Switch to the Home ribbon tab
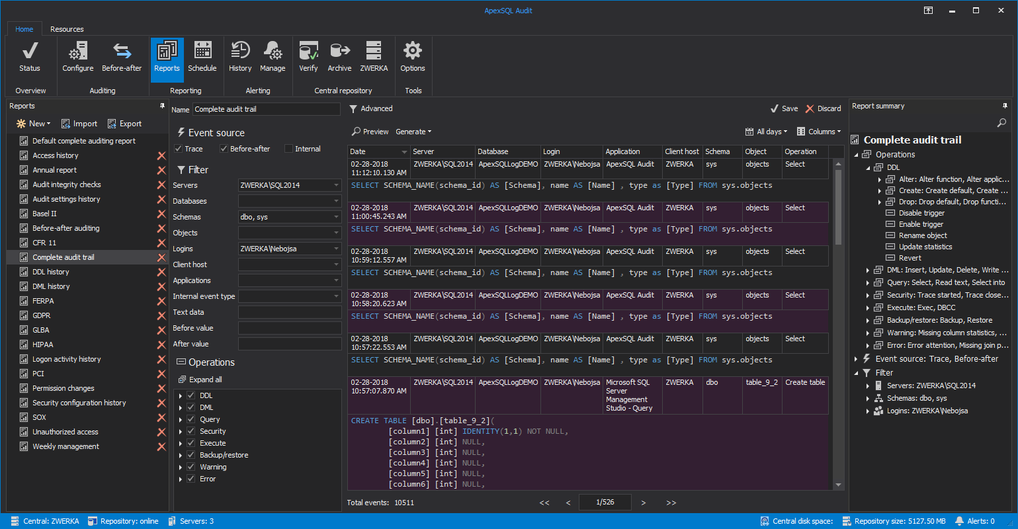The image size is (1018, 529). [x=24, y=29]
